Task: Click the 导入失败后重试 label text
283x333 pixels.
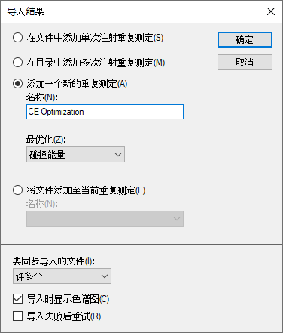Action: click(x=64, y=316)
